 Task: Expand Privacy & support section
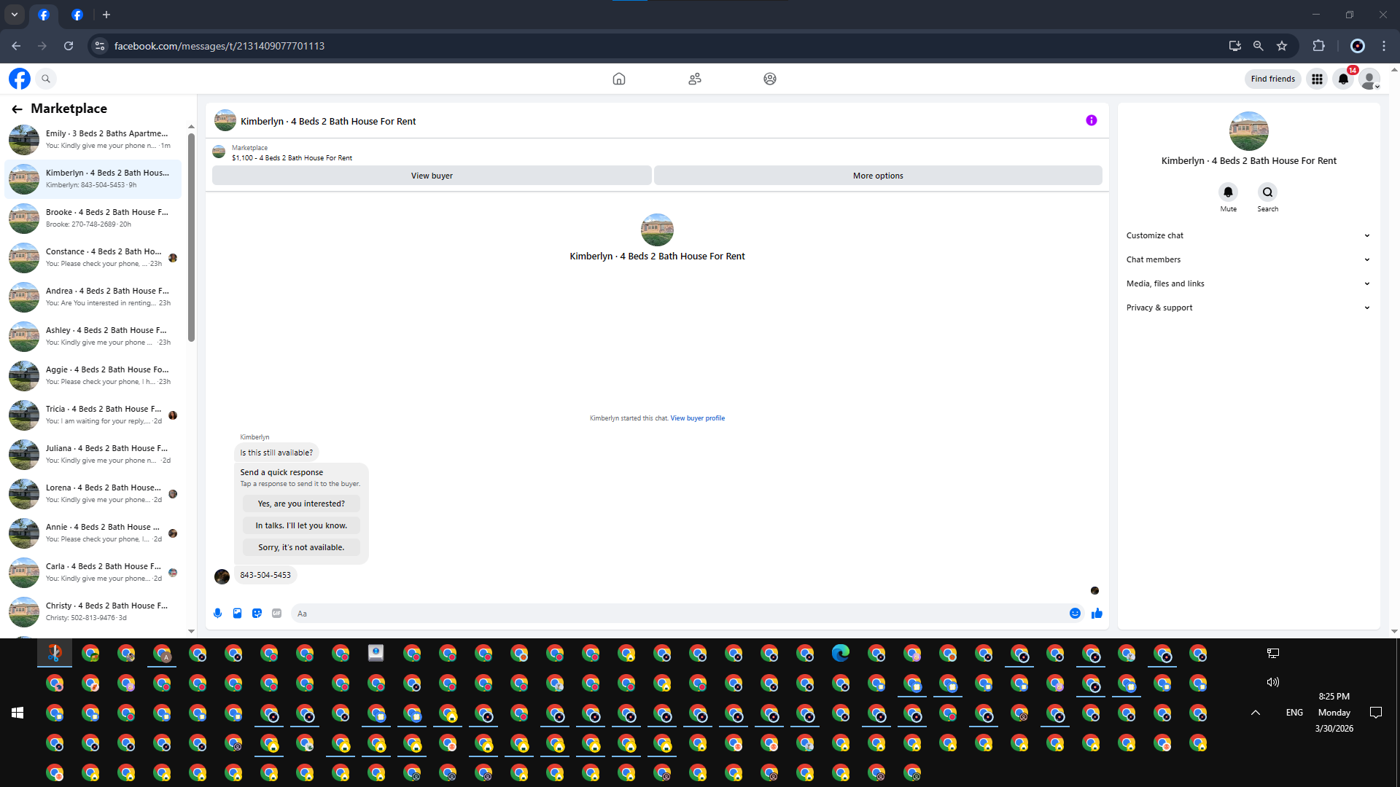tap(1247, 308)
